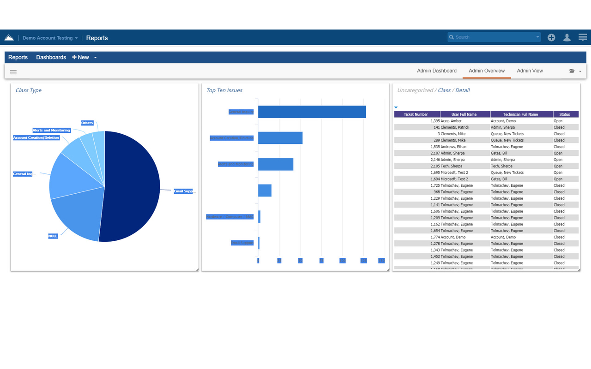
Task: Open the dropdown arrow beside the New button
Action: 95,57
